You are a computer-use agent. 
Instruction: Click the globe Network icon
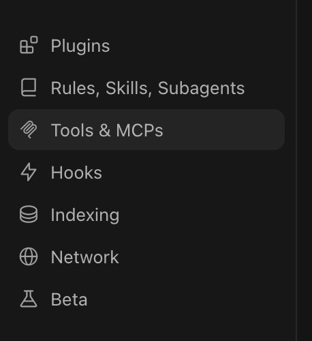(29, 256)
